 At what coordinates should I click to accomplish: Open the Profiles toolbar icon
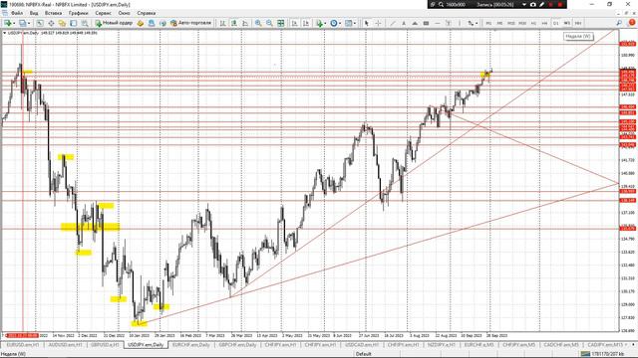pyautogui.click(x=22, y=23)
